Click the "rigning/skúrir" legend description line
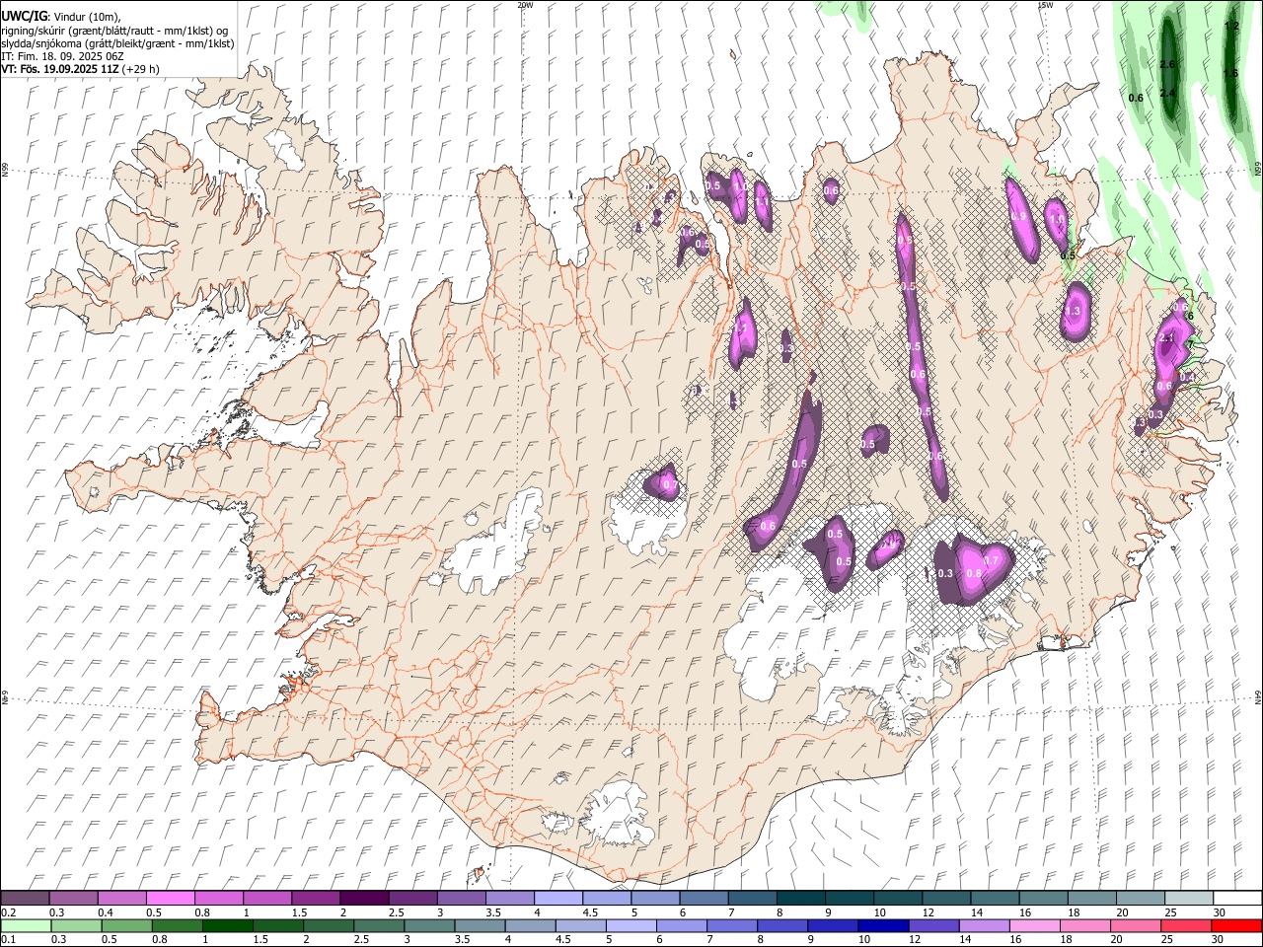Screen dimensions: 1263x947 pyautogui.click(x=114, y=30)
